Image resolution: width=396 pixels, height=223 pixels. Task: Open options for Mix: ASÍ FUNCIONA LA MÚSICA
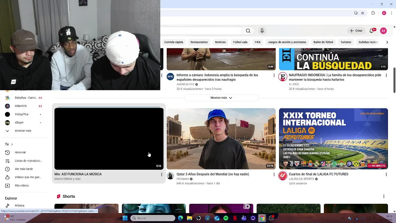click(x=161, y=175)
